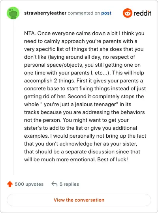Open the strawberryleather username link
Screen dimensions: 158x213
(x=45, y=13)
